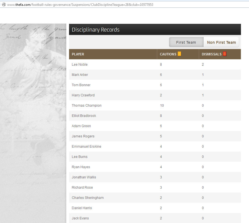This screenshot has width=249, height=223.
Task: Click the DISMISSALS column header text
Action: pos(212,54)
